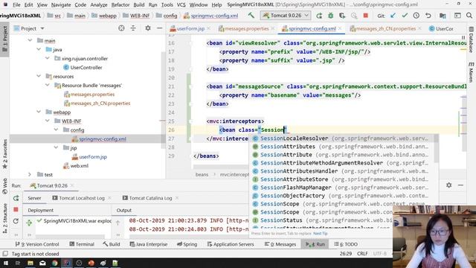
Task: Open the Refactor menu
Action: (120, 4)
